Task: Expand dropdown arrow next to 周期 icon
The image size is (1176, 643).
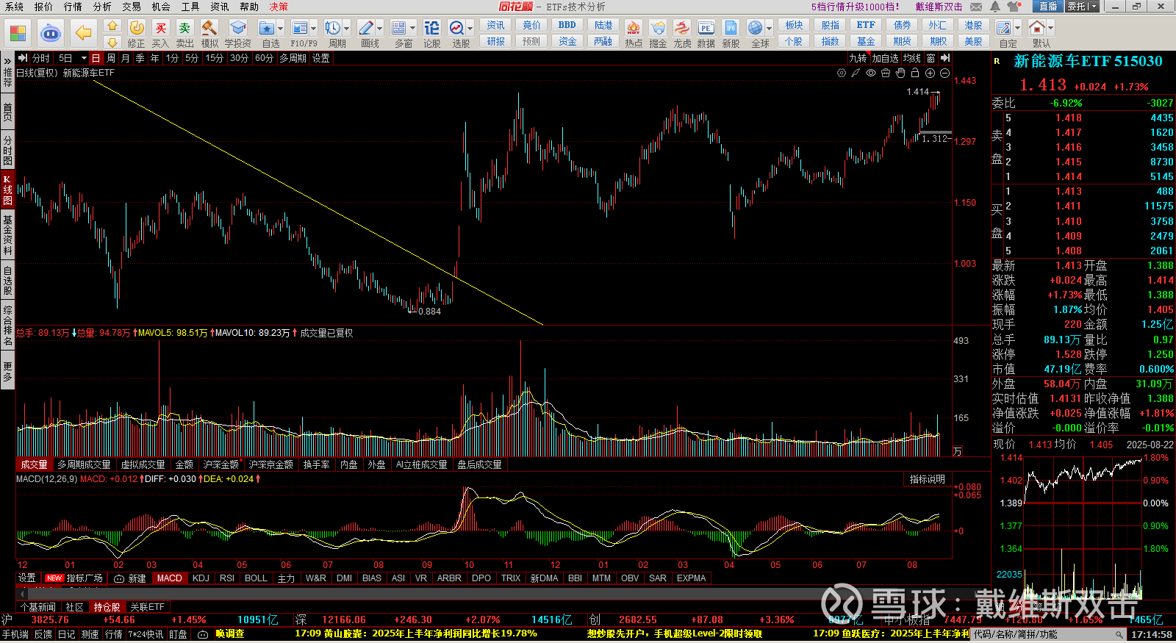Action: (x=347, y=29)
